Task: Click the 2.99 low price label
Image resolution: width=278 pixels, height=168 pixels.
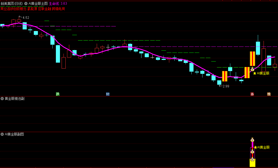Action: click(226, 86)
